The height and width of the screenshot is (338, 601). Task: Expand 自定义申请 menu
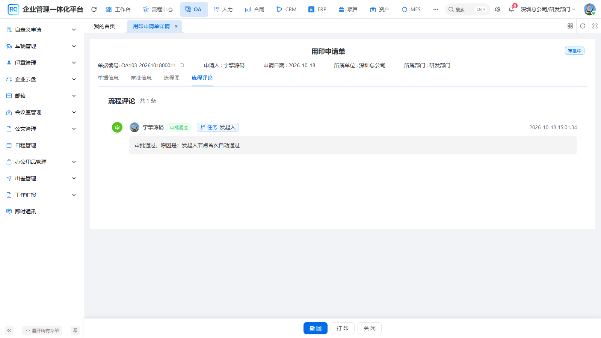(42, 30)
